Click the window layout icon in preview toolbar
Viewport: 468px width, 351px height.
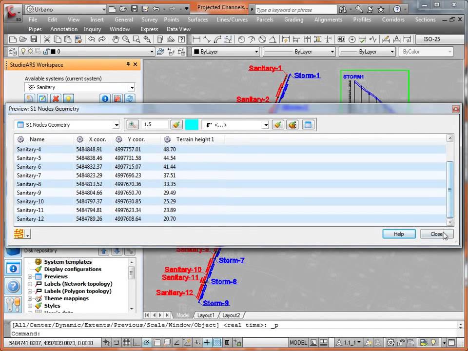coord(308,125)
